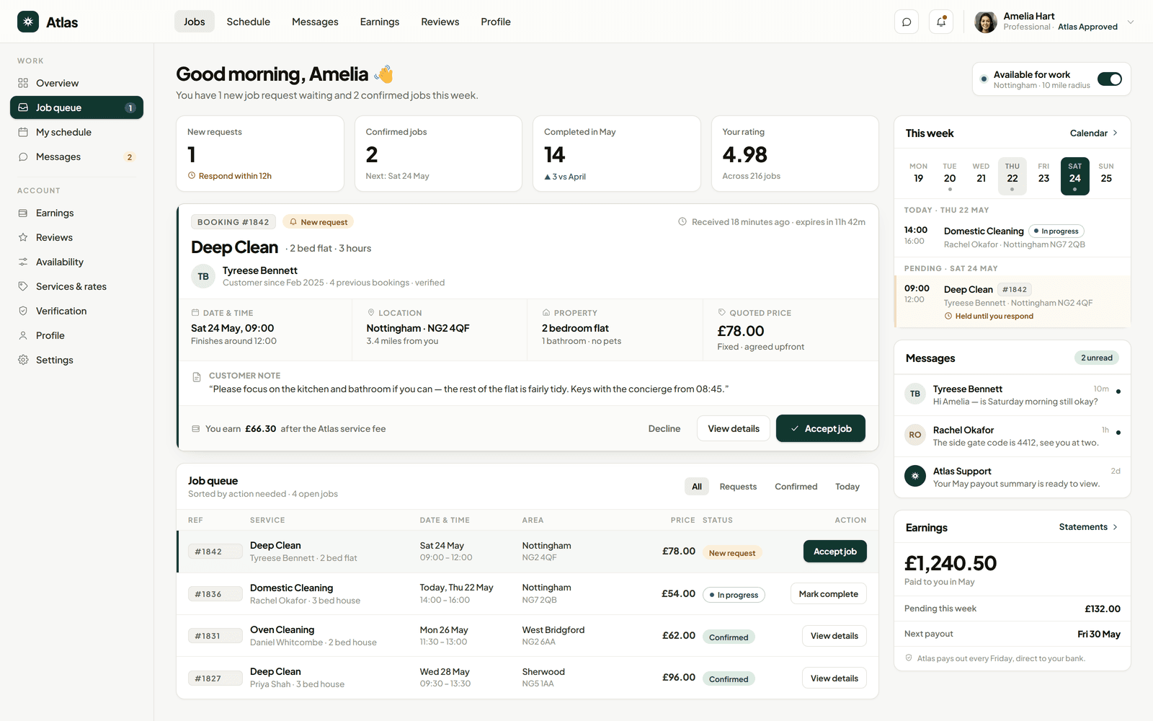
Task: Click the Profile person icon in the sidebar
Action: pyautogui.click(x=23, y=335)
